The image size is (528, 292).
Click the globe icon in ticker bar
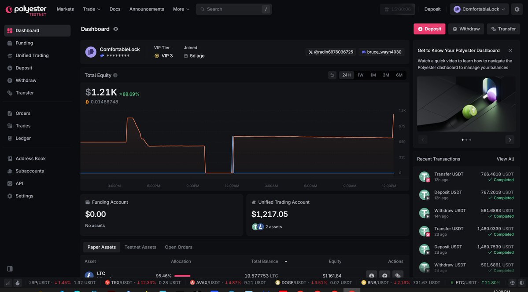click(x=512, y=283)
